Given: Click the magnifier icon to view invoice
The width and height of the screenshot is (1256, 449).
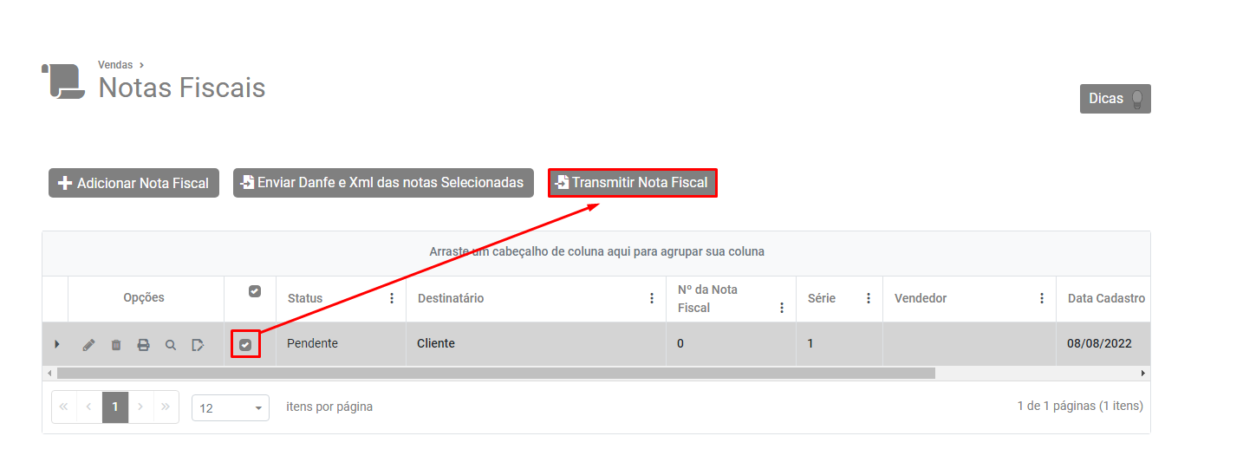Looking at the screenshot, I should pyautogui.click(x=171, y=345).
